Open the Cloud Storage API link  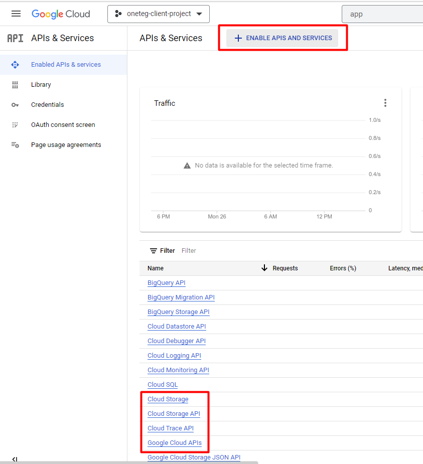tap(174, 414)
